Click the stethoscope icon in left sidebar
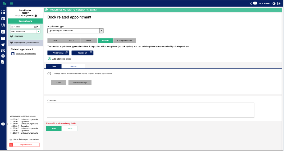 (3, 25)
